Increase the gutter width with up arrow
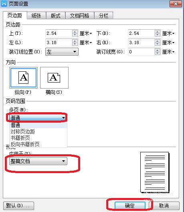Screen dimensions: 184x212 click(x=158, y=50)
